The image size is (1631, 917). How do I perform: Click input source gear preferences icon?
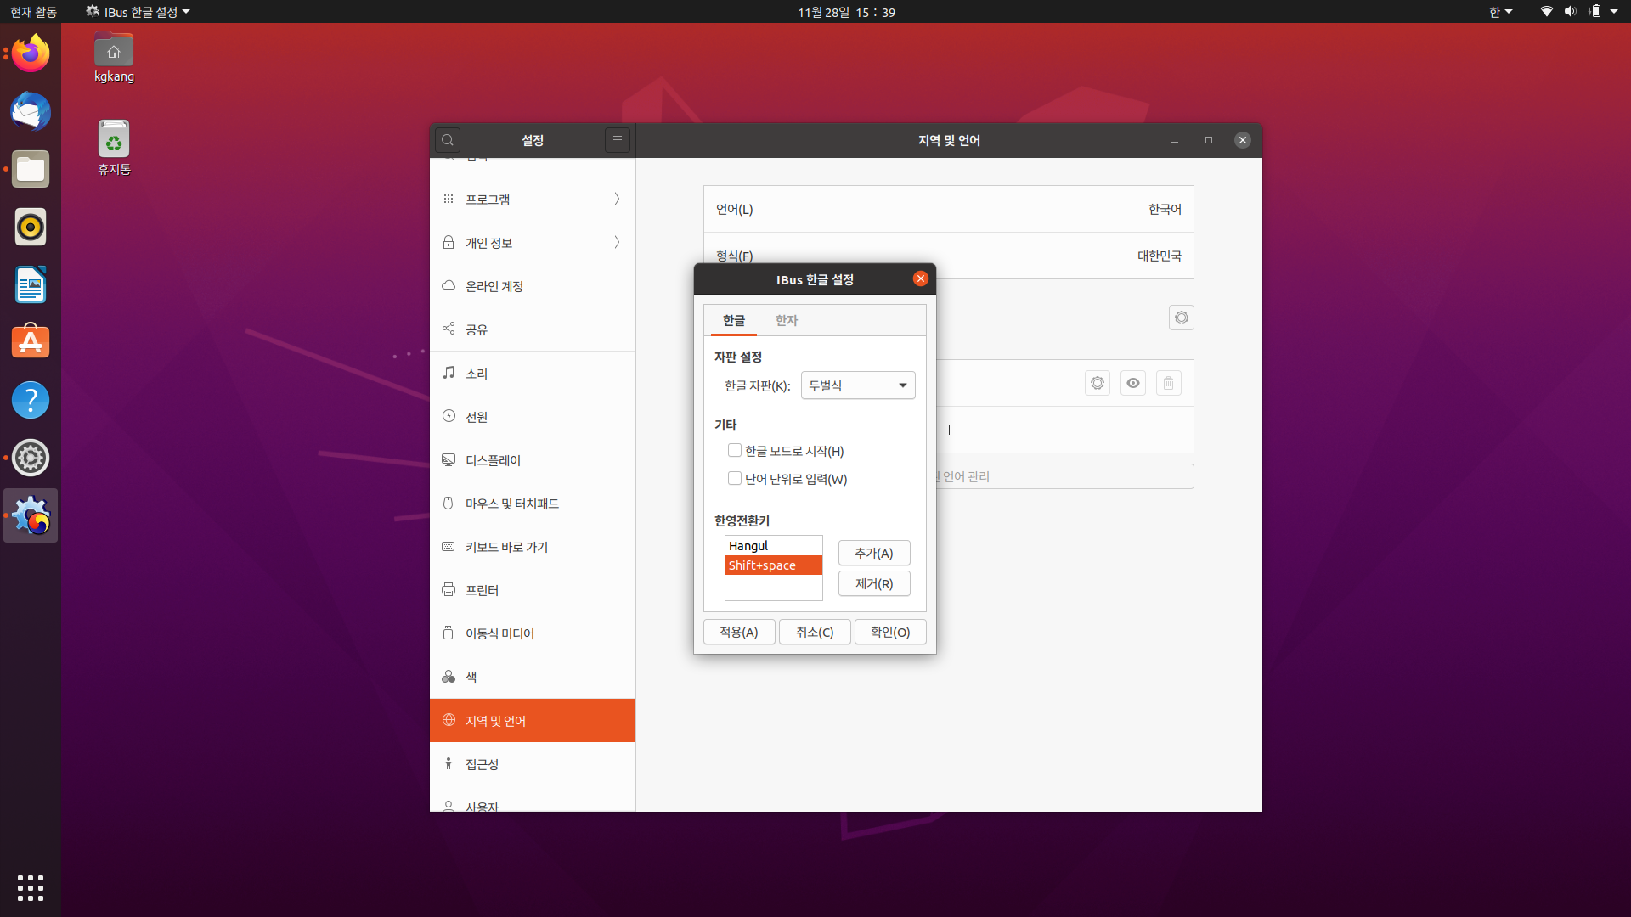1098,383
